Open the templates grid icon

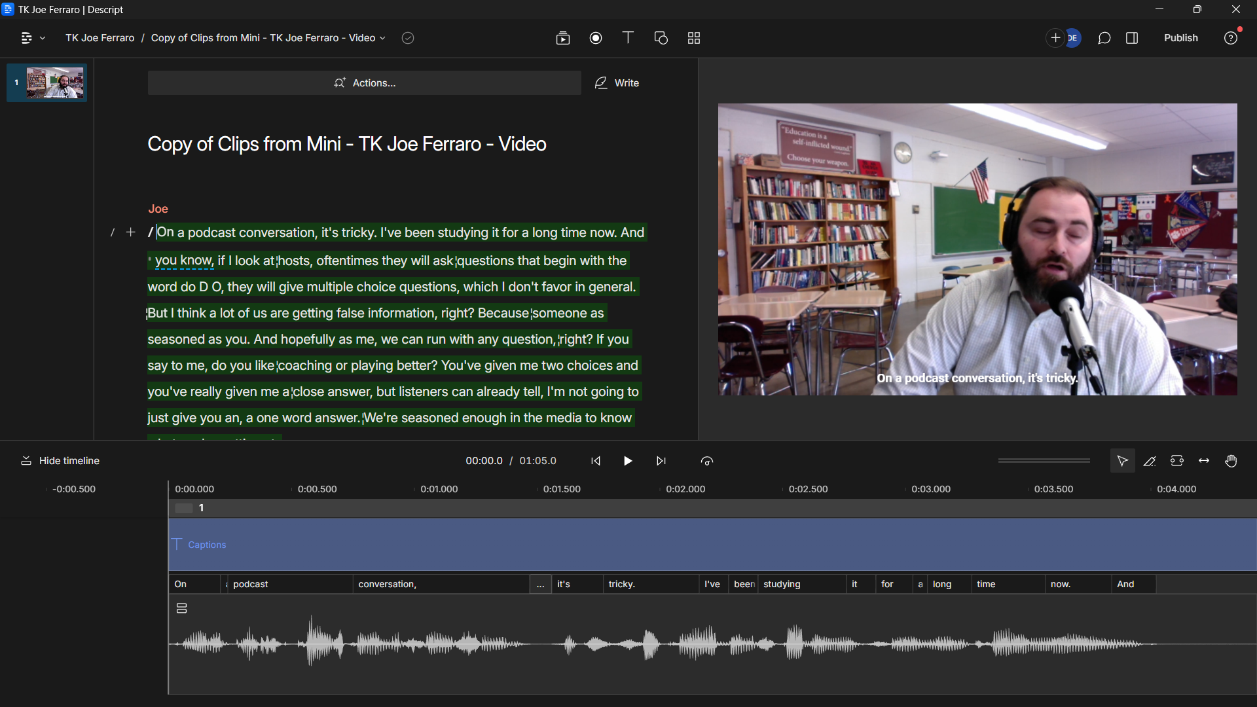point(694,38)
